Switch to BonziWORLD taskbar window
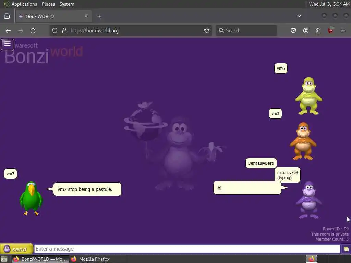This screenshot has height=263, width=351. click(x=40, y=259)
